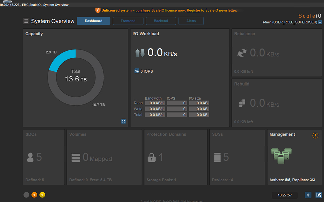
Task: Click the 13.6 TB total capacity text
Action: tap(76, 79)
